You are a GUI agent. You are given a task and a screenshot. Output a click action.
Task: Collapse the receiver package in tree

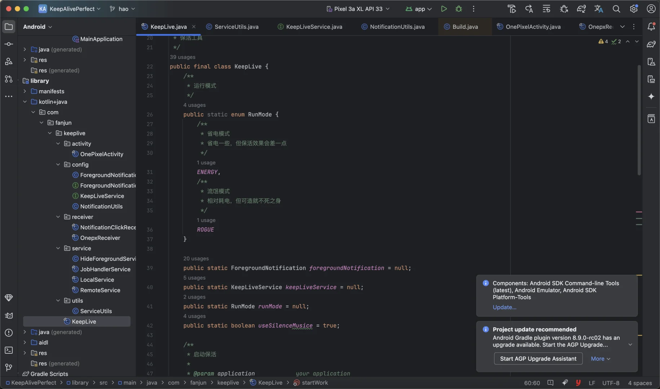(x=58, y=217)
